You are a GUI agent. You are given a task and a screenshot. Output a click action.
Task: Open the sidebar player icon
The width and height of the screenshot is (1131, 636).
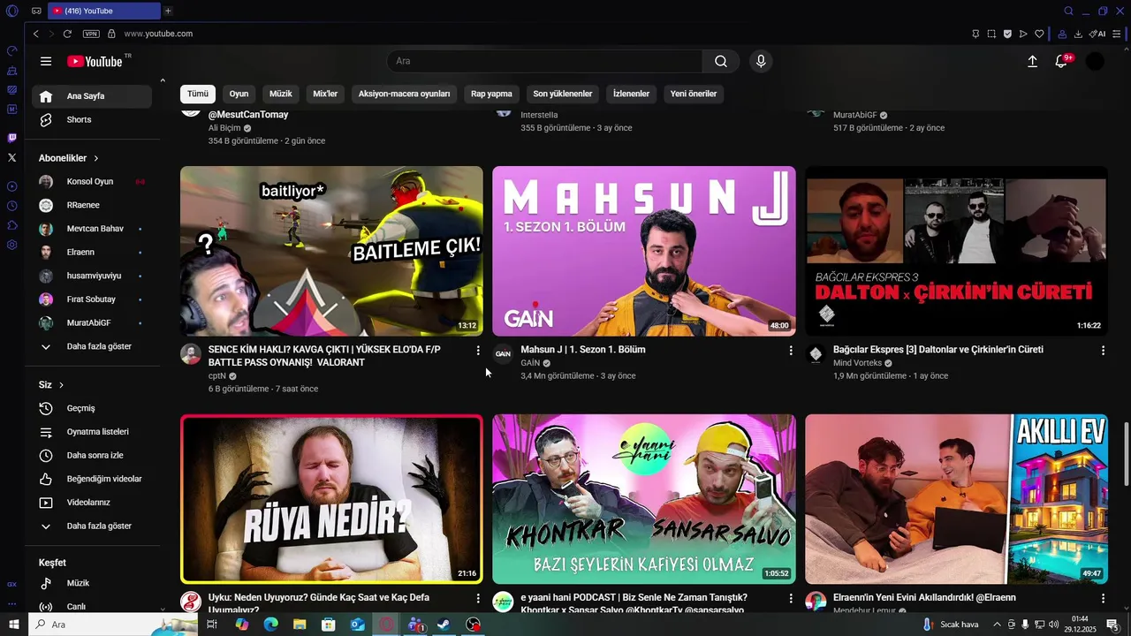[x=11, y=186]
